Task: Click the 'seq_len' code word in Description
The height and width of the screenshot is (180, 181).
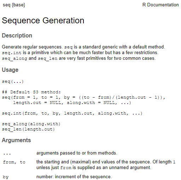Action: pyautogui.click(x=48, y=59)
